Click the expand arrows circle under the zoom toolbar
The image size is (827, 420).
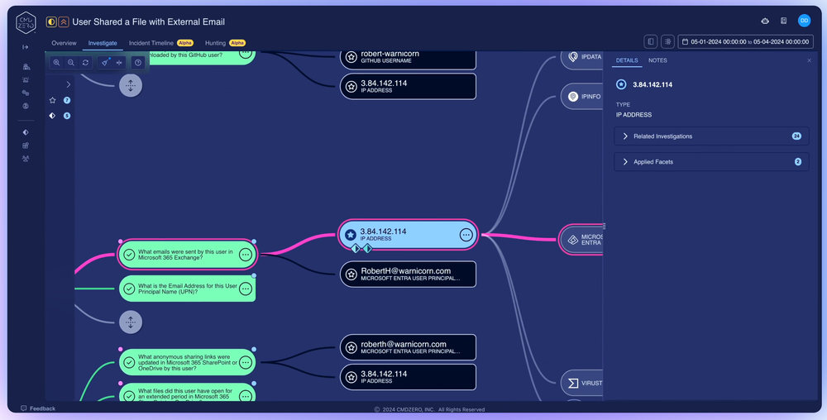(x=131, y=85)
